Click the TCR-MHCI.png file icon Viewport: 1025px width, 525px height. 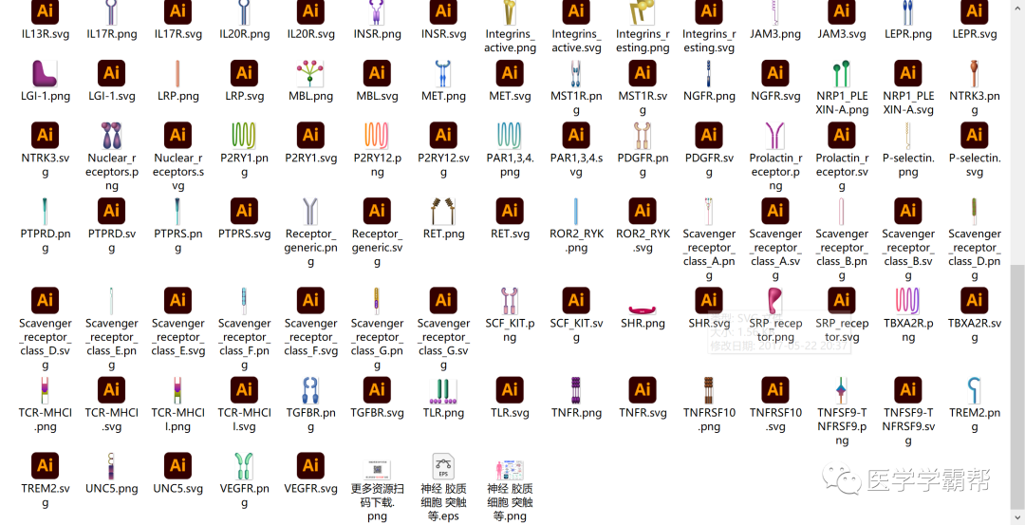(x=45, y=390)
